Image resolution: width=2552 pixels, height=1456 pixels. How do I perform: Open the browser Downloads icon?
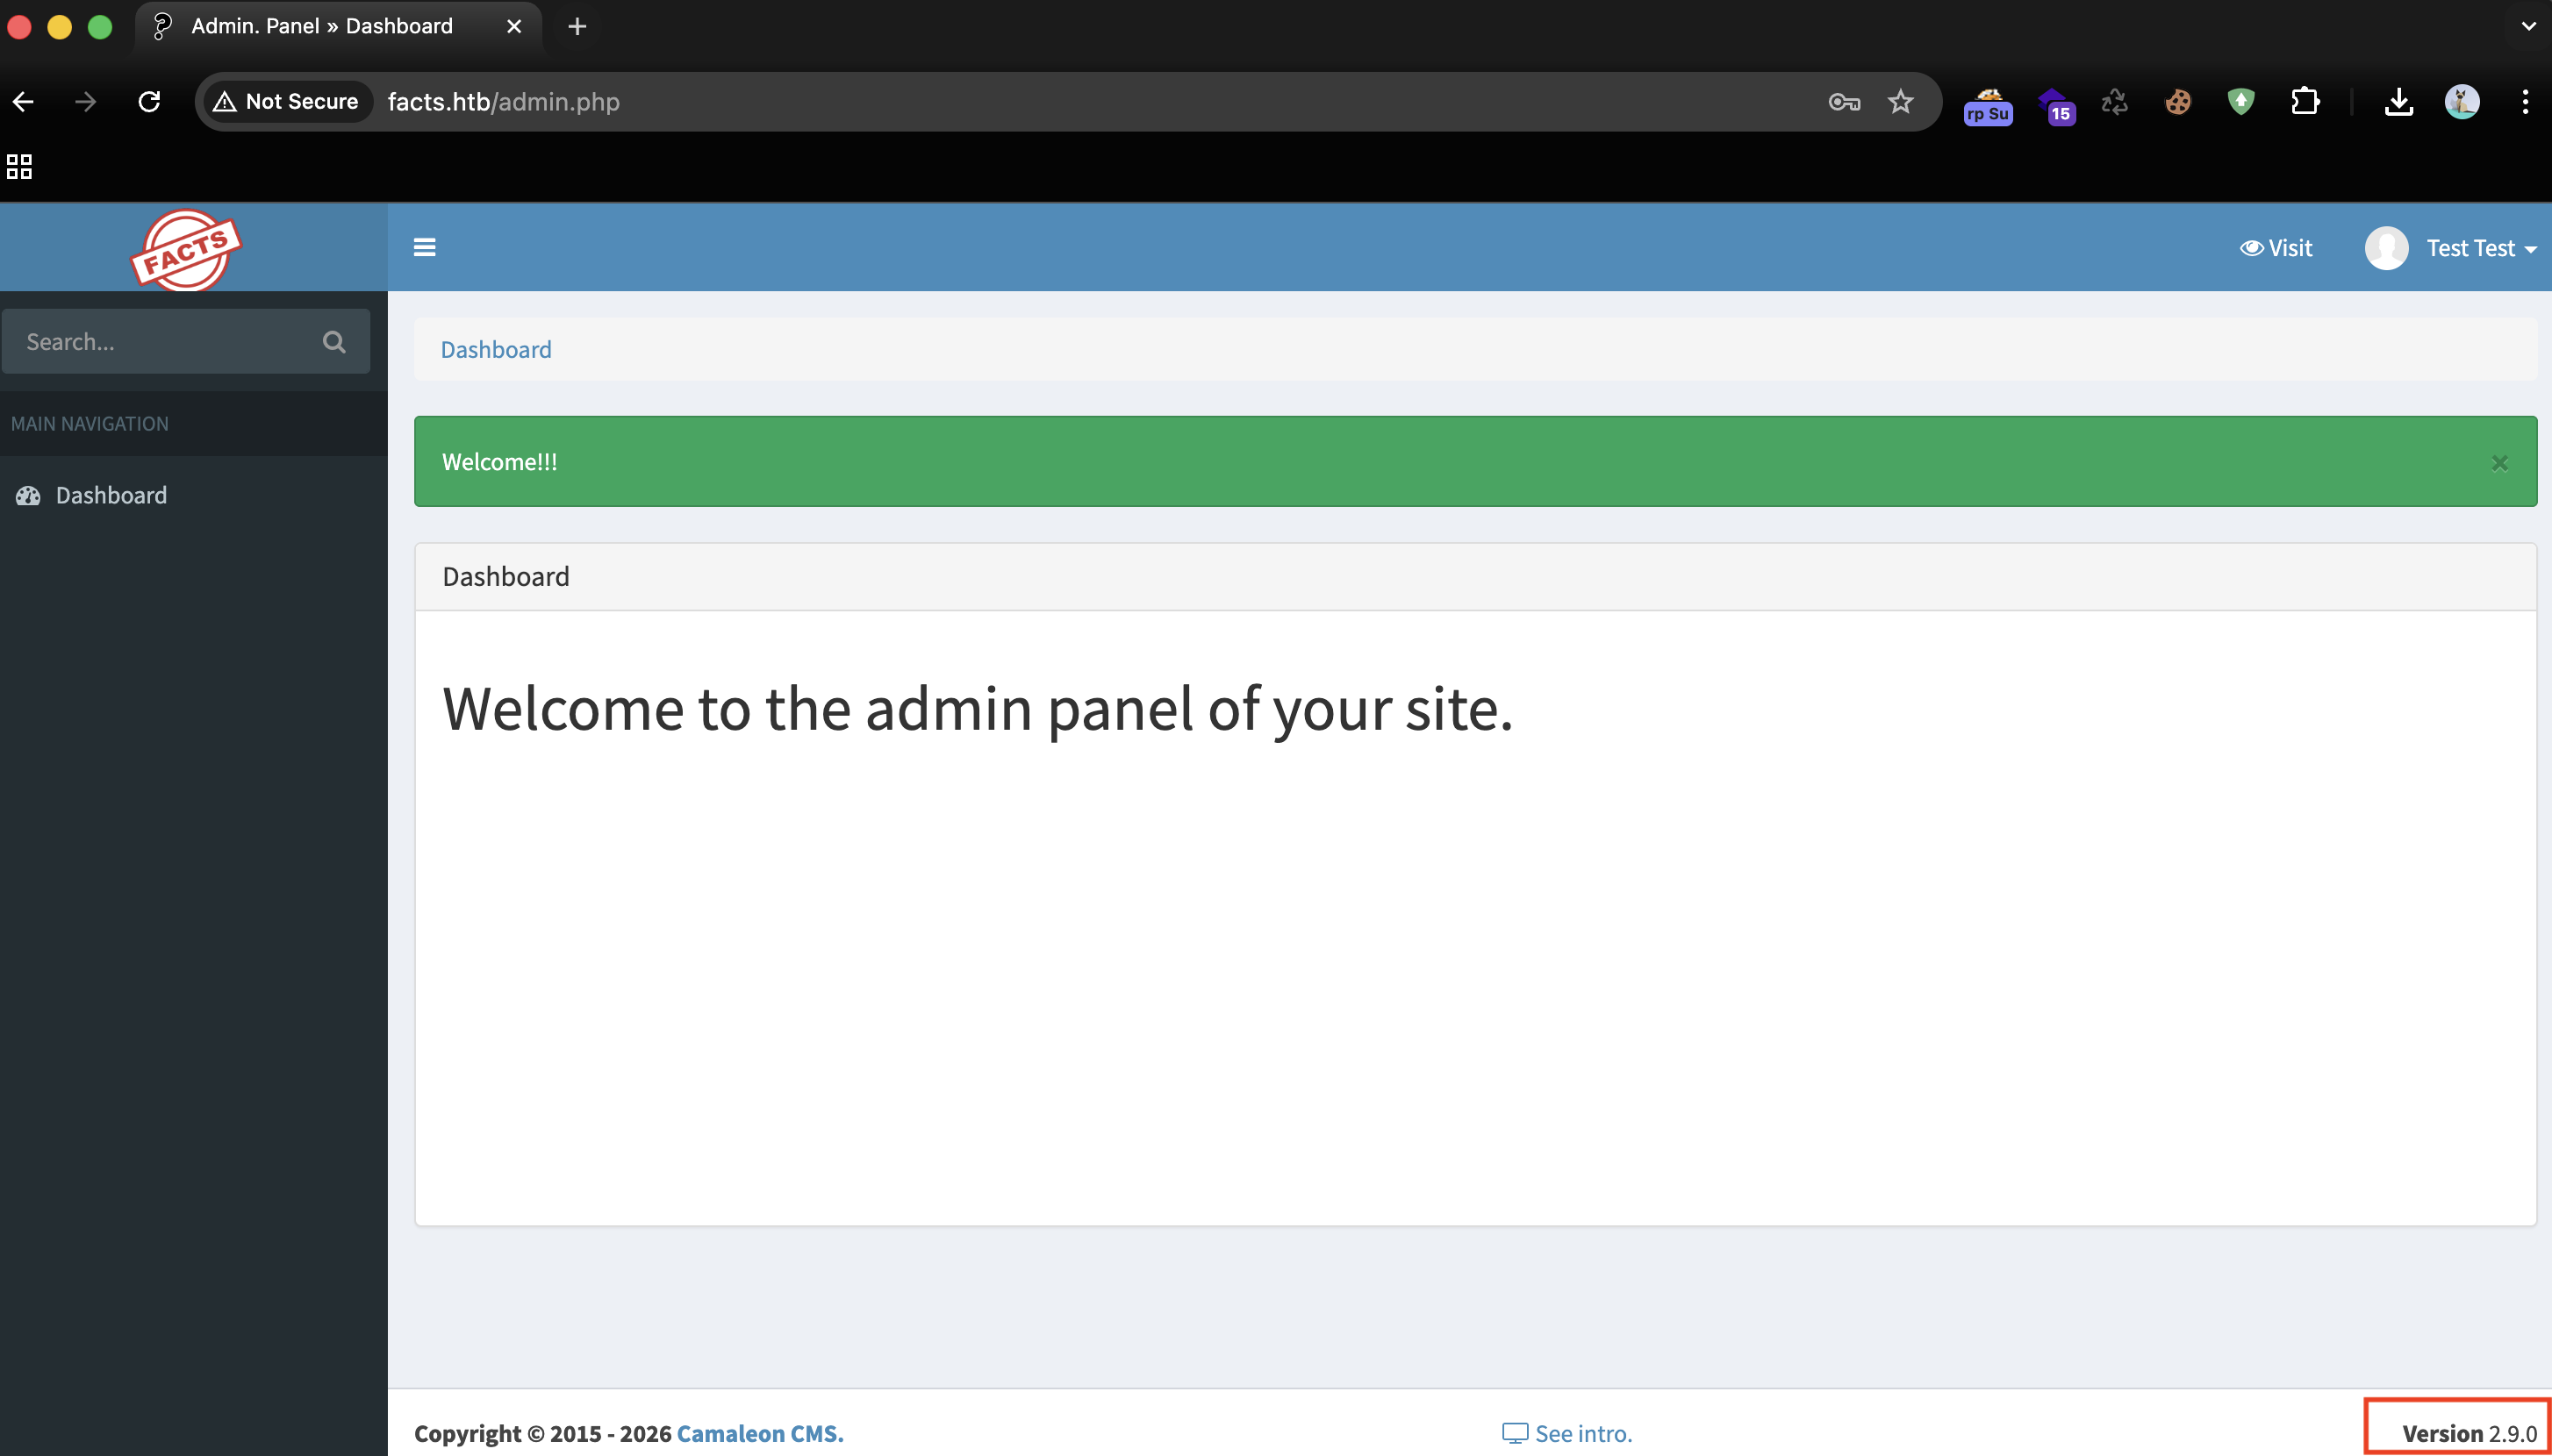point(2399,101)
